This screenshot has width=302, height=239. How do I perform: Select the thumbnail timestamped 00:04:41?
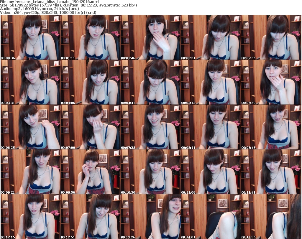tap(151, 82)
